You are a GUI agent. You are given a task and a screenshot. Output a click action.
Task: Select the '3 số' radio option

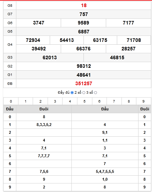point(96,93)
